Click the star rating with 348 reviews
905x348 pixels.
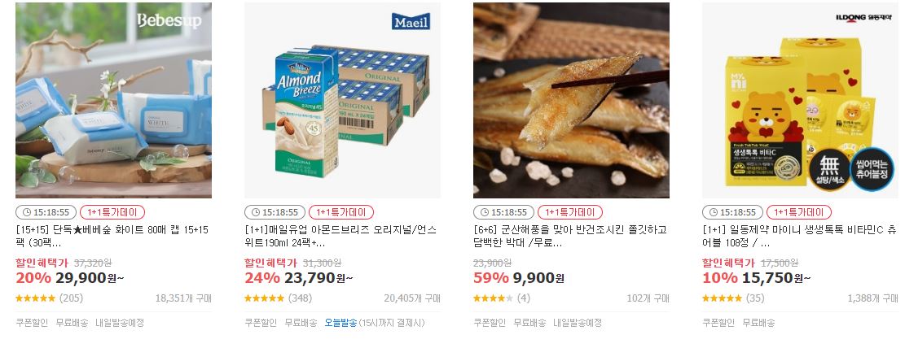click(x=265, y=298)
